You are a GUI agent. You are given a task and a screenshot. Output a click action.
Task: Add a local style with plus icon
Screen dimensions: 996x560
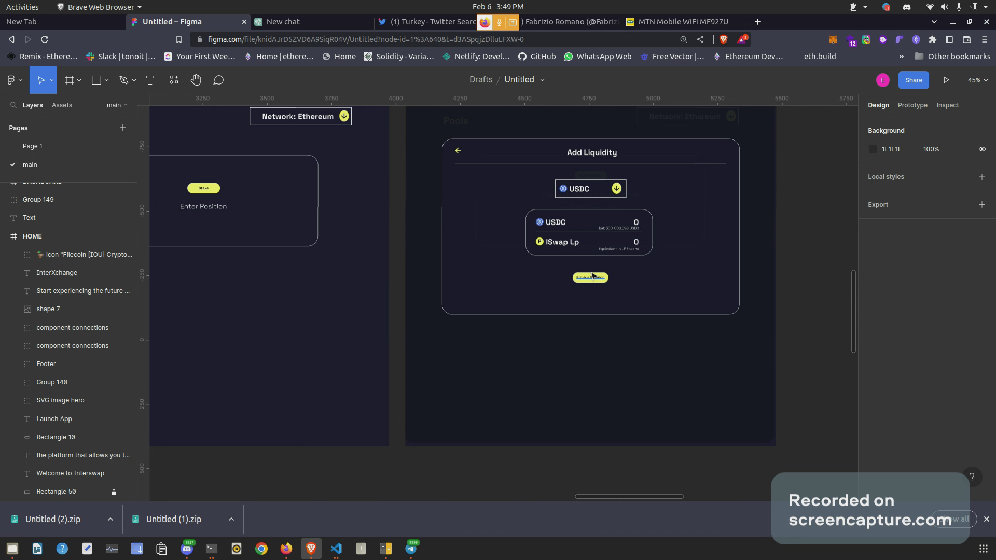982,177
